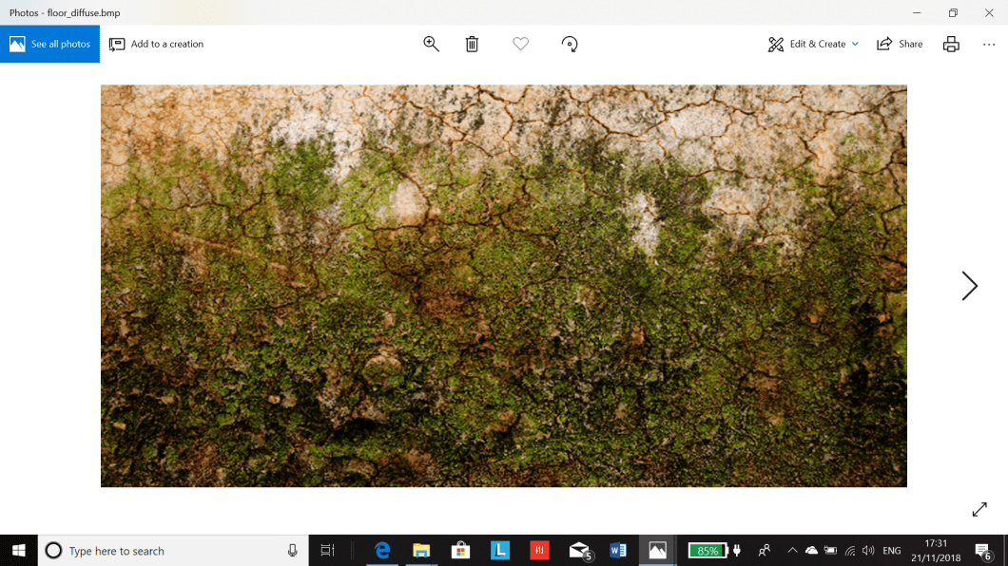
Task: Rotate the photo
Action: (x=570, y=44)
